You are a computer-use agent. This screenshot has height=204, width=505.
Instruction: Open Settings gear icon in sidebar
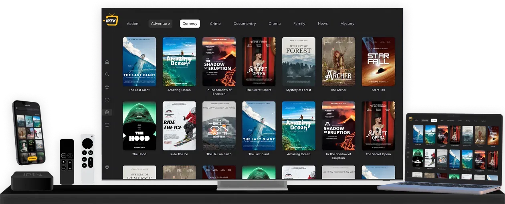pos(107,167)
